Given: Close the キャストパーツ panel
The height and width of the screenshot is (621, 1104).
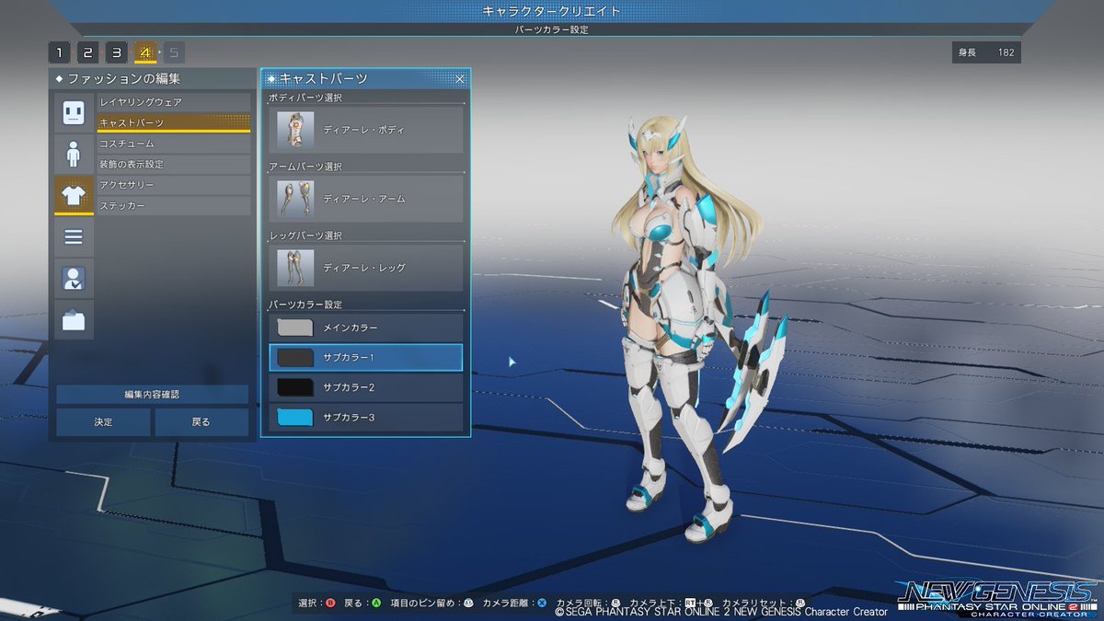Looking at the screenshot, I should [x=460, y=79].
